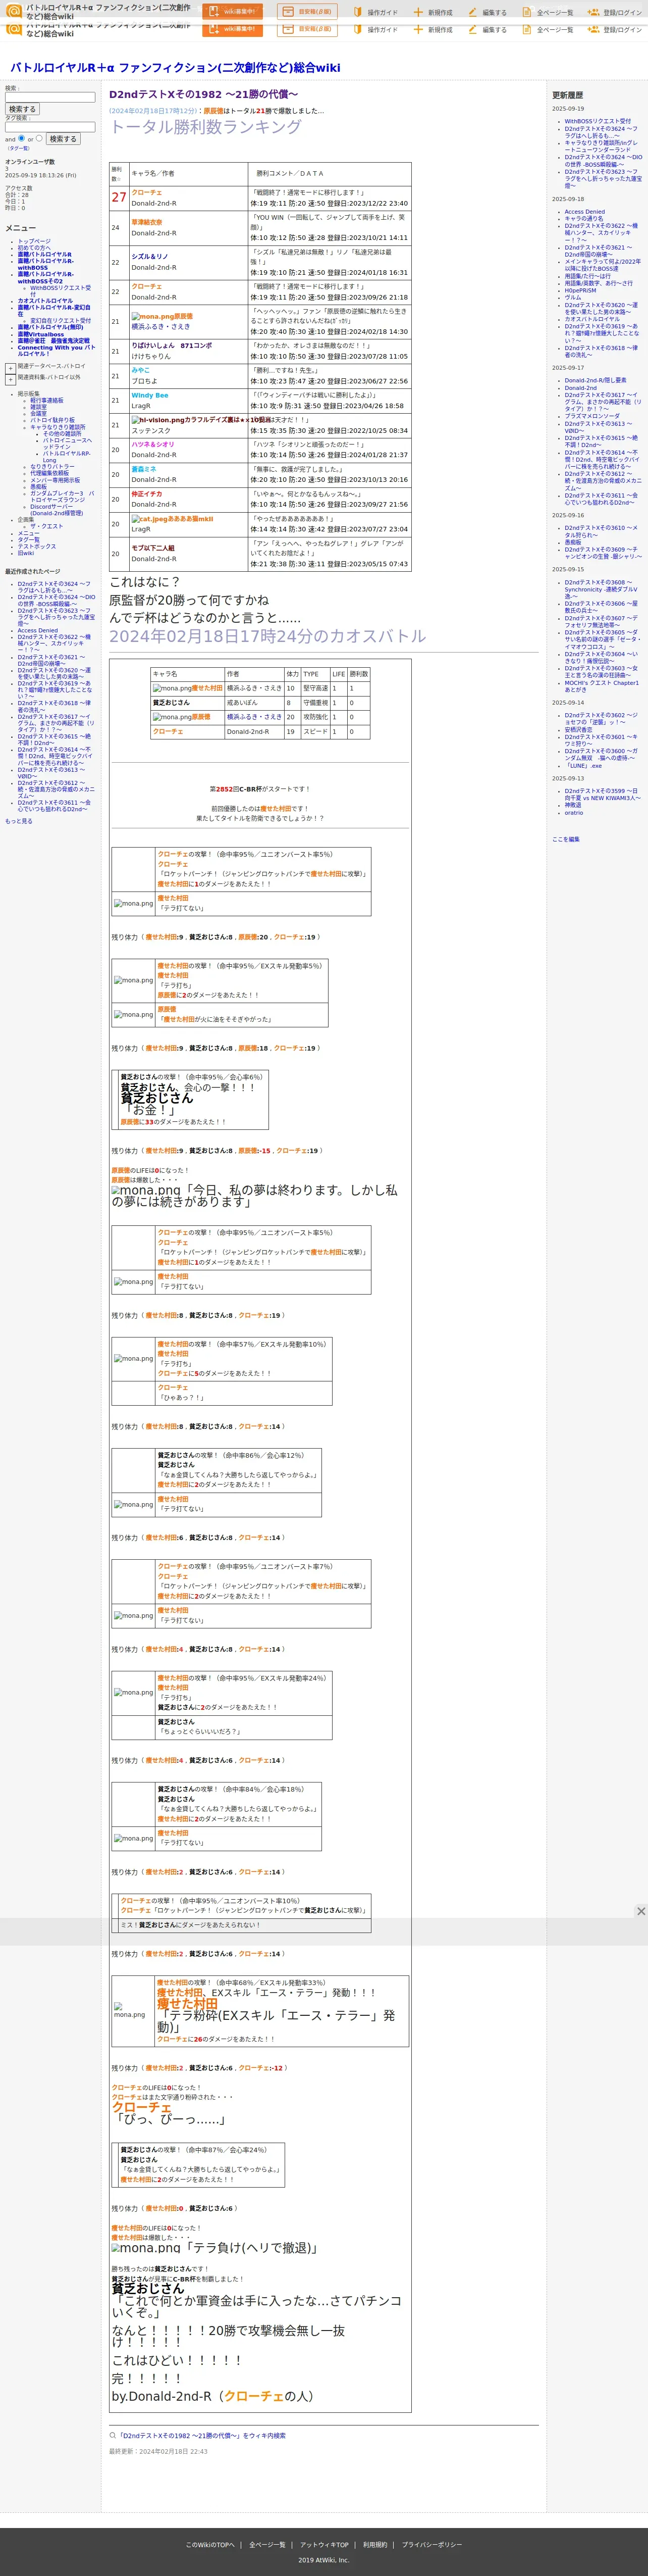Open 直轄バトルロイヤルR menu link

tap(44, 254)
